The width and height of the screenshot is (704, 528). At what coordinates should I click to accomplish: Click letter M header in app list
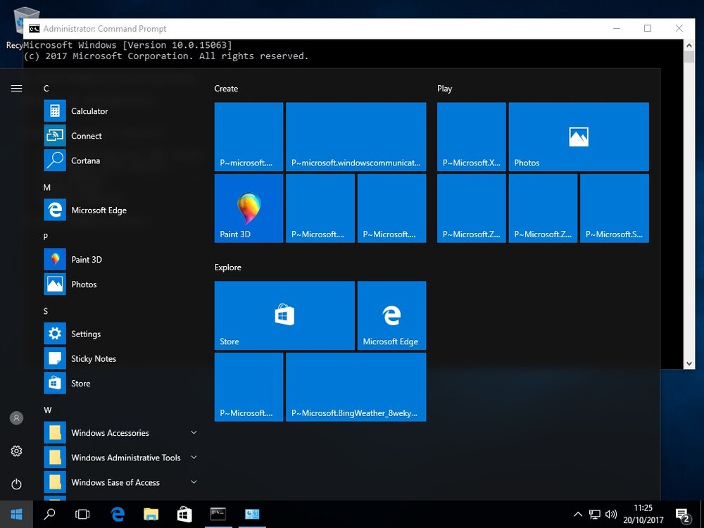tap(46, 187)
